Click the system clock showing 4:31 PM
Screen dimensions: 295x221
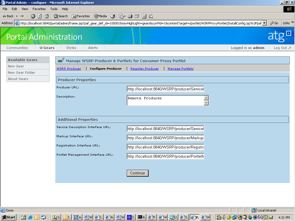pos(284,218)
